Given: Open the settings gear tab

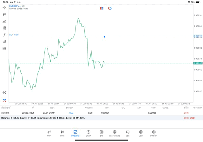Looking at the screenshot, I should [154, 133].
